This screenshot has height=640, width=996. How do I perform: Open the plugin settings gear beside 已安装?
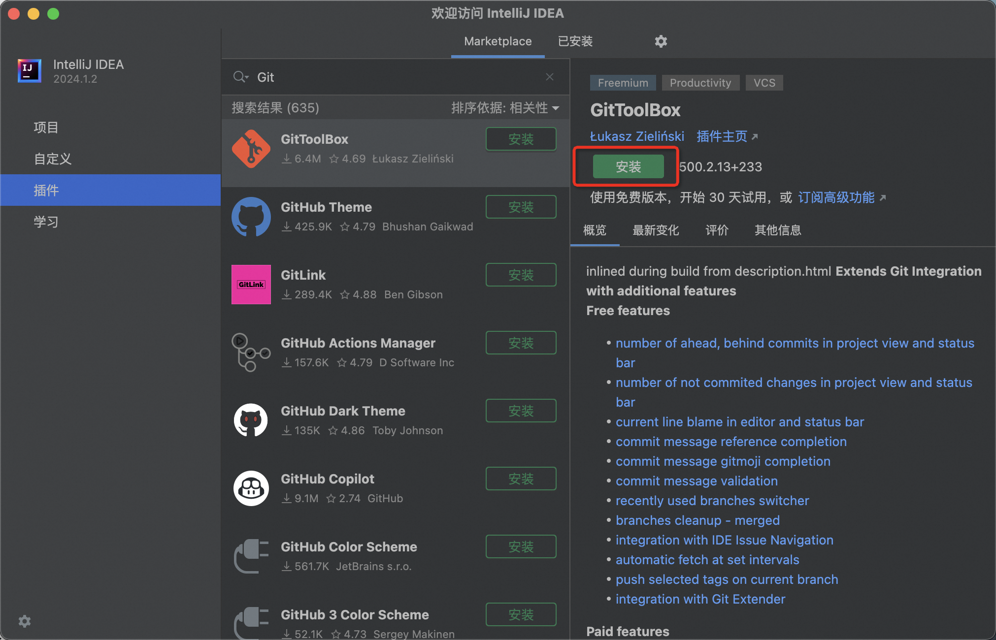pyautogui.click(x=661, y=41)
